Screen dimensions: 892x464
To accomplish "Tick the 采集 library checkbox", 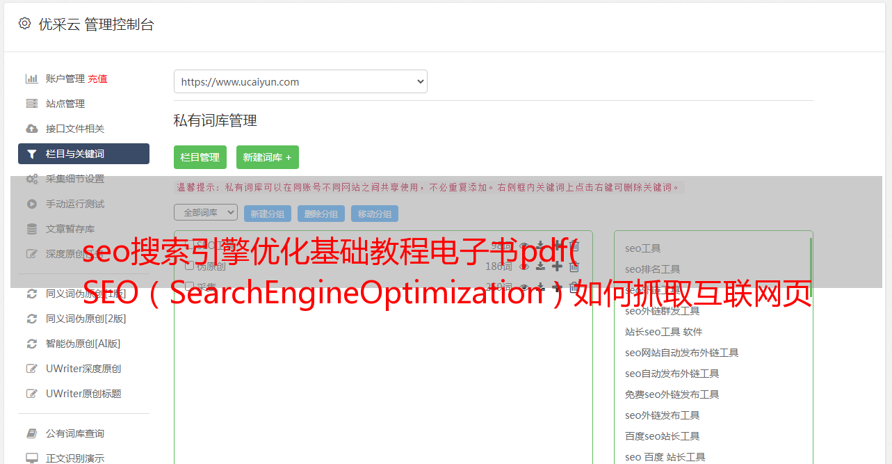I will [x=189, y=286].
